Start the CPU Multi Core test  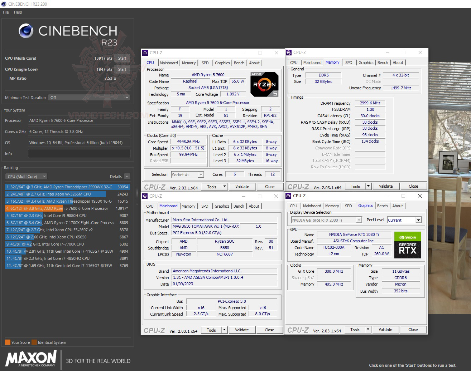(x=122, y=58)
